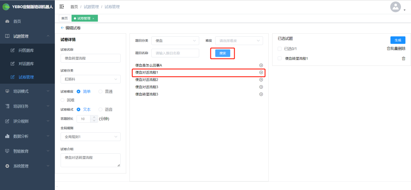Image resolution: width=411 pixels, height=190 pixels.
Task: Select the 便血对话流程2 question row
Action: [x=199, y=80]
